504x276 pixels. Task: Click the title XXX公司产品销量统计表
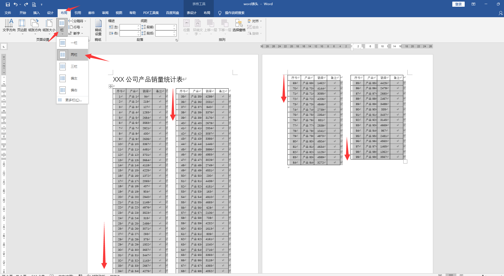(x=148, y=79)
